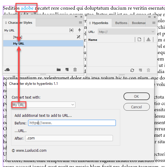Open the Convert text with style dropdown
The width and height of the screenshot is (165, 167).
(x=43, y=105)
